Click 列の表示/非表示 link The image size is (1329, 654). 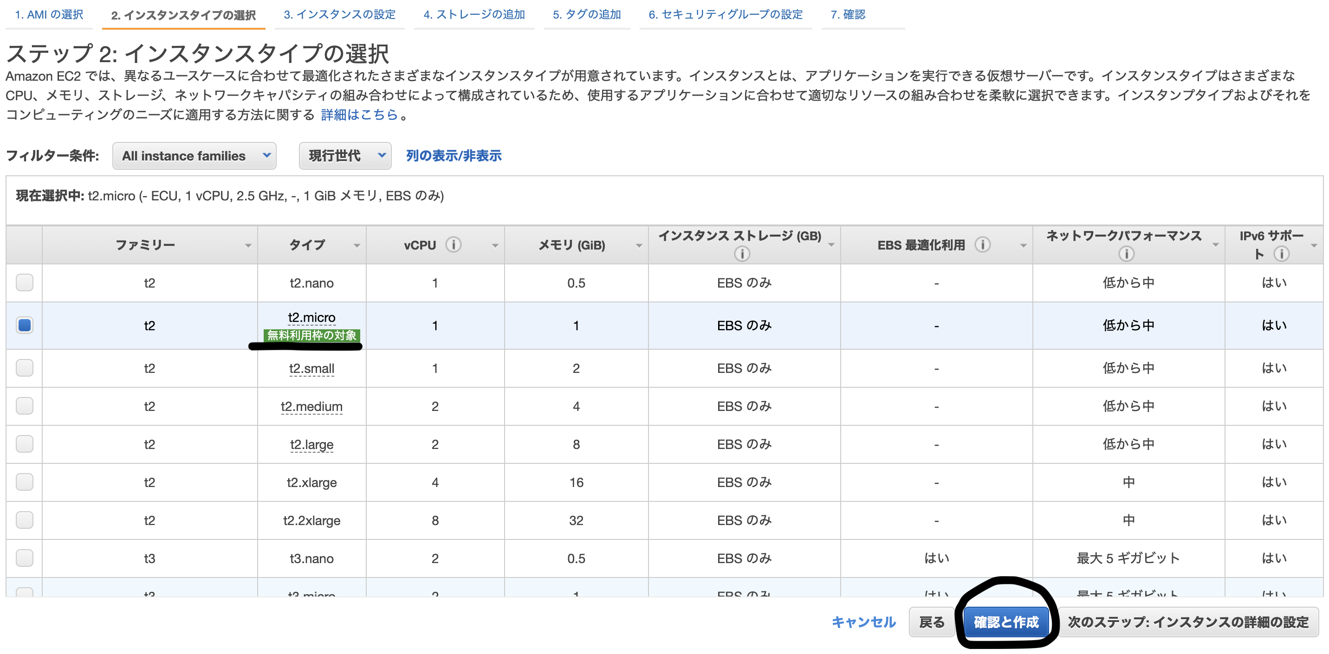[x=454, y=156]
